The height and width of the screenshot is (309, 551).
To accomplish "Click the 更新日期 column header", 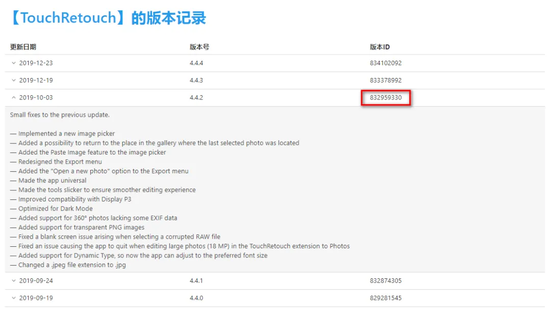I will coord(23,47).
